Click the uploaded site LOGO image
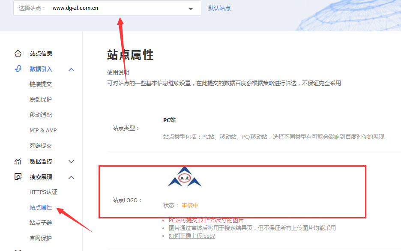This screenshot has width=401, height=251. pos(184,176)
